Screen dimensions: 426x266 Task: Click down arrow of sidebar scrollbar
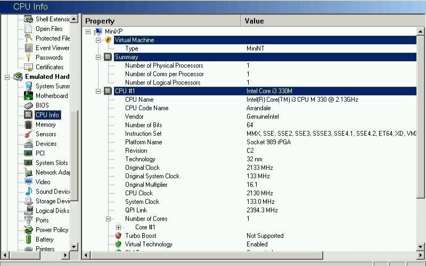74,247
